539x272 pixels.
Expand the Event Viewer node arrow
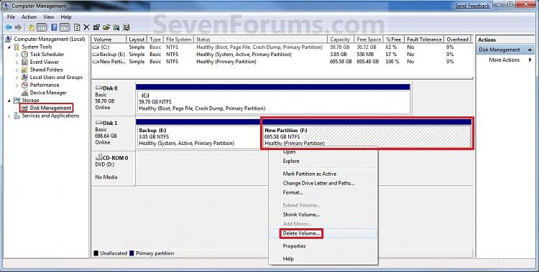coord(17,62)
